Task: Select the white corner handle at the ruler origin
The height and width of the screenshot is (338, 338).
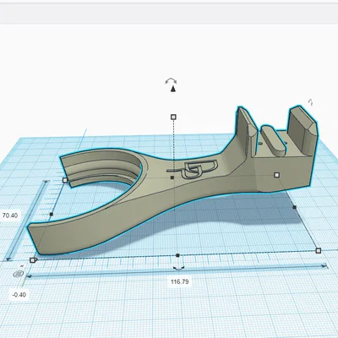Action: pyautogui.click(x=33, y=260)
